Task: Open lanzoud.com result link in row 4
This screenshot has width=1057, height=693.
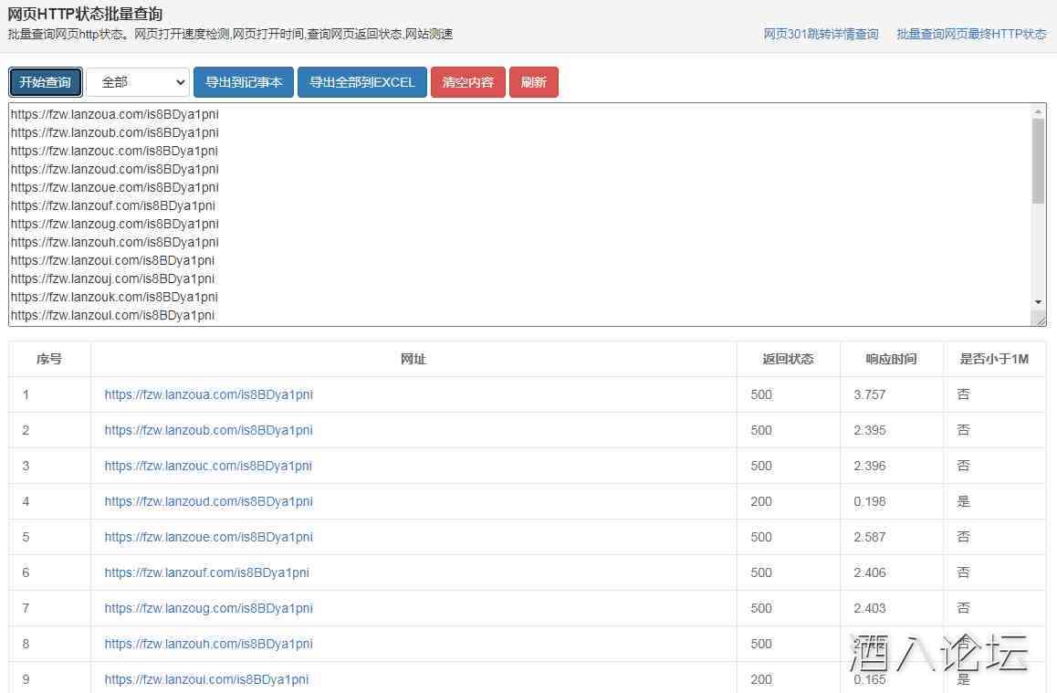Action: (208, 501)
